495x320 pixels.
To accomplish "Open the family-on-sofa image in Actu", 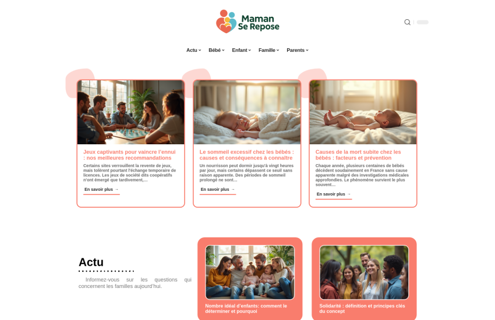I will [250, 272].
